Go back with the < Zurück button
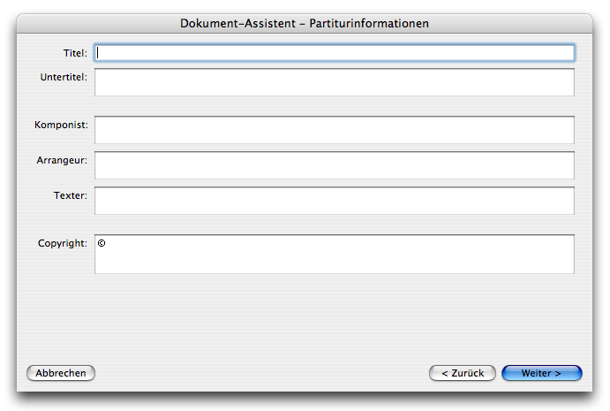 pos(463,373)
